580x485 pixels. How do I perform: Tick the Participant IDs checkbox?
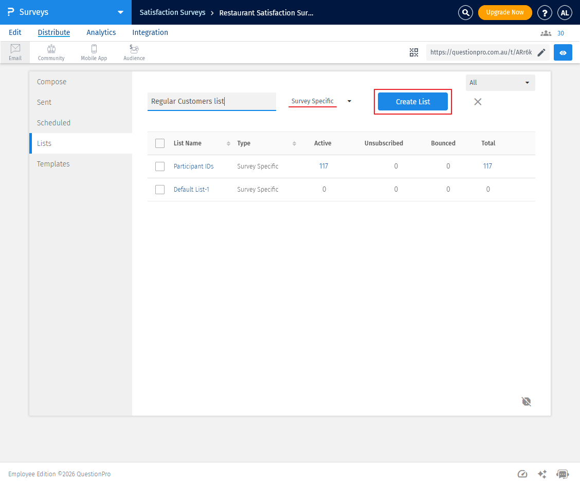[x=160, y=166]
